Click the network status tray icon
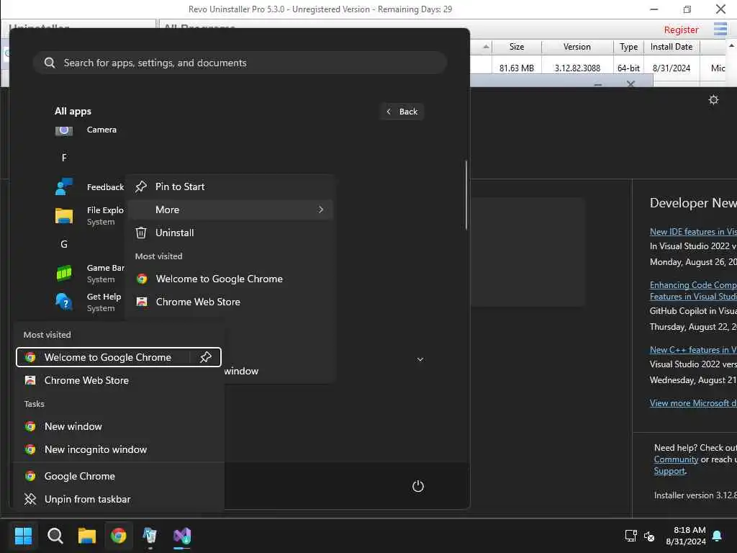This screenshot has width=737, height=553. [630, 536]
